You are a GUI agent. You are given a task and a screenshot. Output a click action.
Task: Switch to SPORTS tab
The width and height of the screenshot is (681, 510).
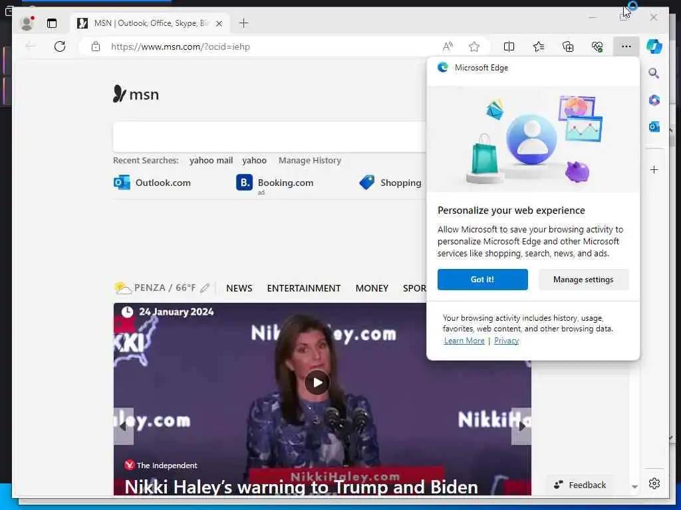click(x=414, y=288)
